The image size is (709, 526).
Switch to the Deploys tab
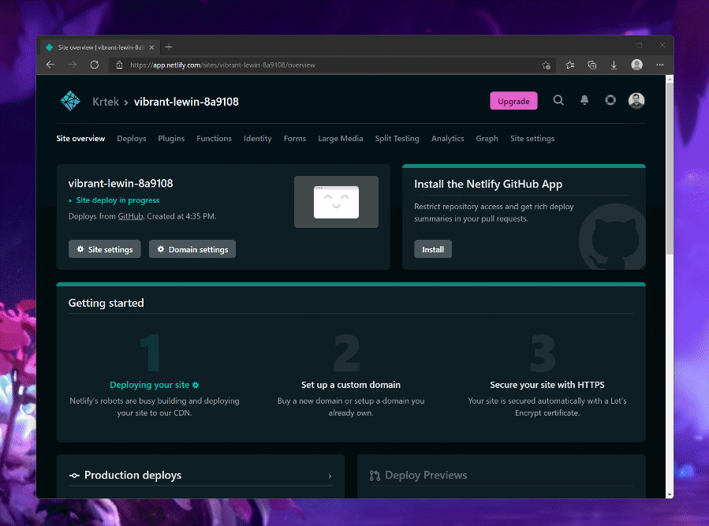click(131, 138)
